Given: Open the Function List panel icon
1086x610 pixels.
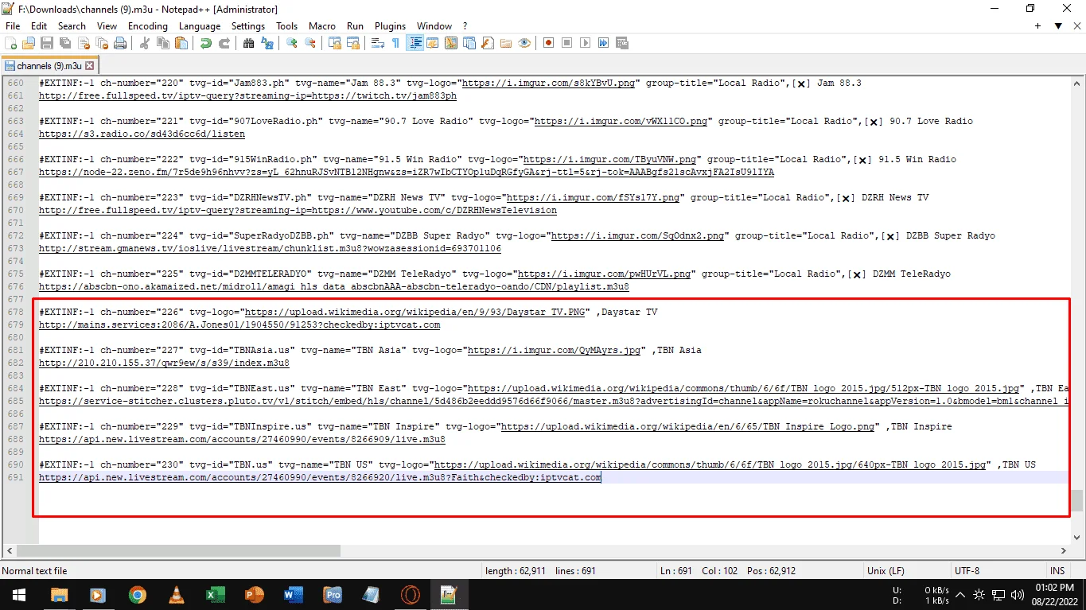Looking at the screenshot, I should tap(487, 43).
